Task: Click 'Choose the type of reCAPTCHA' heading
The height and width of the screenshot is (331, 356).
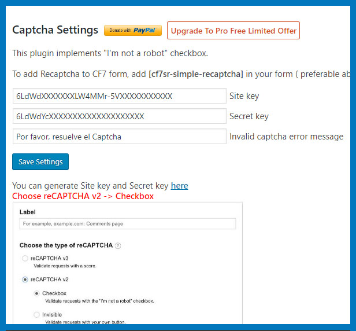Action: click(66, 245)
